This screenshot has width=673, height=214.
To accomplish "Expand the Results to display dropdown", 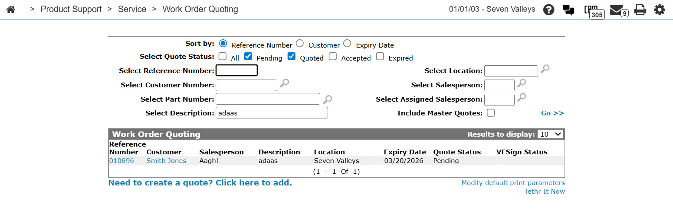I will (550, 134).
